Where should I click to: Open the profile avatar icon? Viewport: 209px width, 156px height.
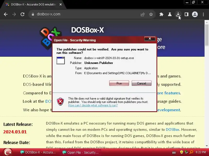point(195,14)
